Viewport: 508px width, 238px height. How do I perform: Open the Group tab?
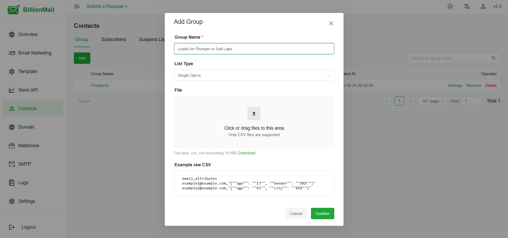82,39
